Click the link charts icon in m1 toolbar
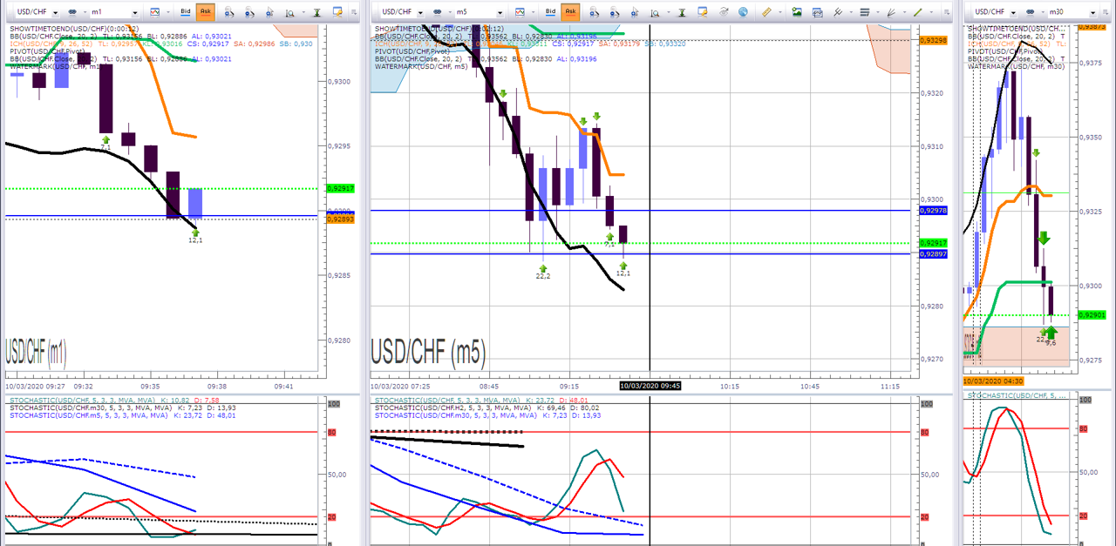The height and width of the screenshot is (546, 1116). point(72,12)
